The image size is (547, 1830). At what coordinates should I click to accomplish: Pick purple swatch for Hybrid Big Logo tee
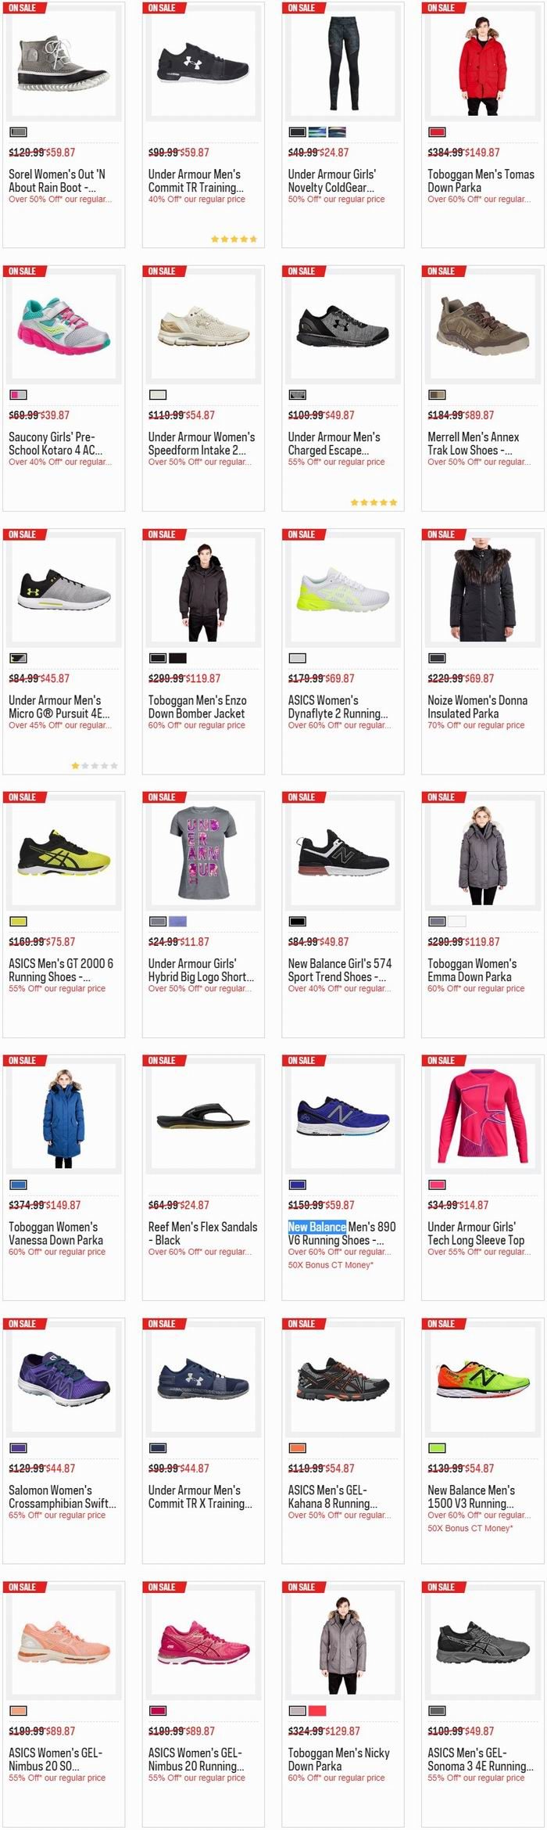coord(177,922)
